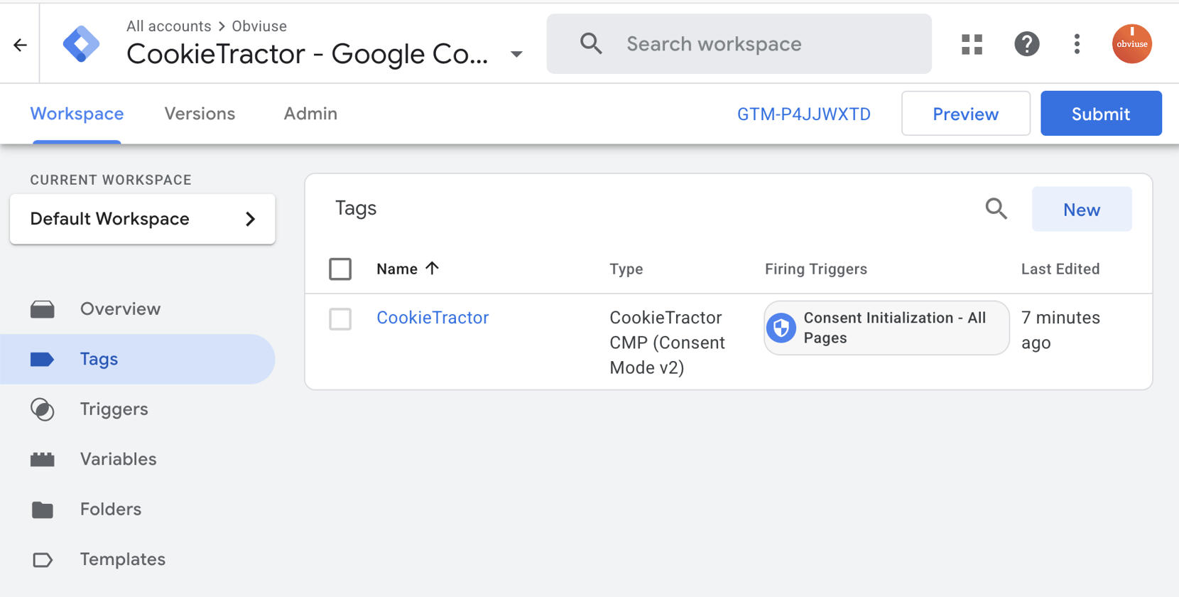Expand the Default Workspace chevron
The width and height of the screenshot is (1179, 597).
pos(250,219)
